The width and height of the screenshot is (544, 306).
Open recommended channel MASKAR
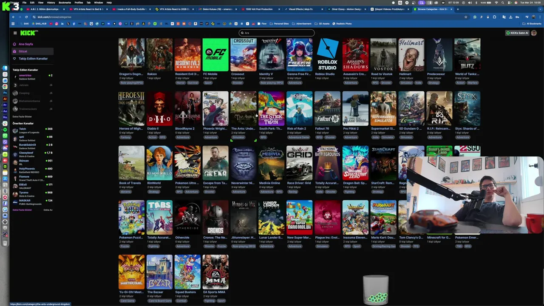pyautogui.click(x=33, y=202)
